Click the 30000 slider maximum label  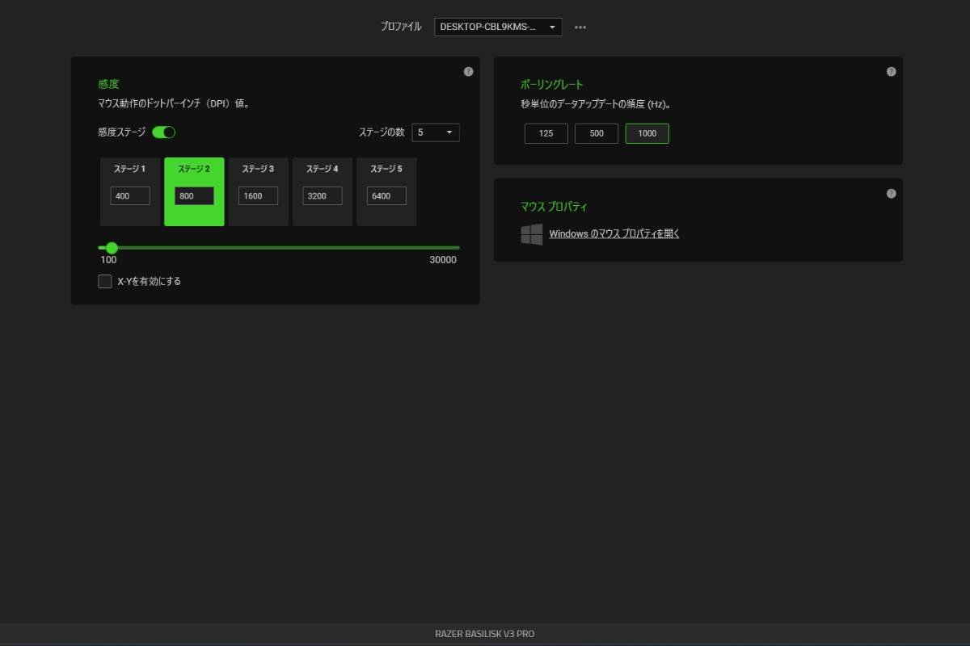(x=443, y=260)
